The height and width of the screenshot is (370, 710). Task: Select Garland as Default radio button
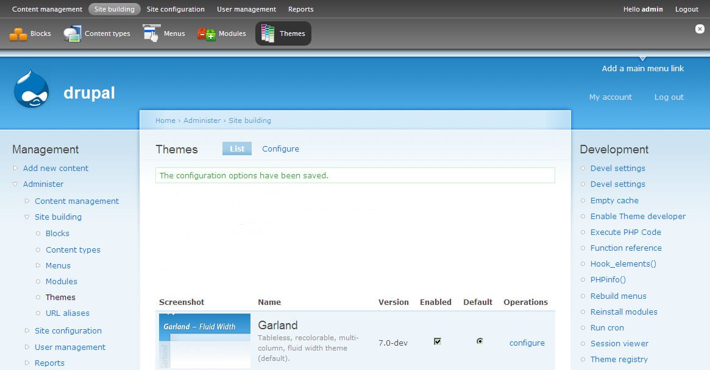point(480,341)
